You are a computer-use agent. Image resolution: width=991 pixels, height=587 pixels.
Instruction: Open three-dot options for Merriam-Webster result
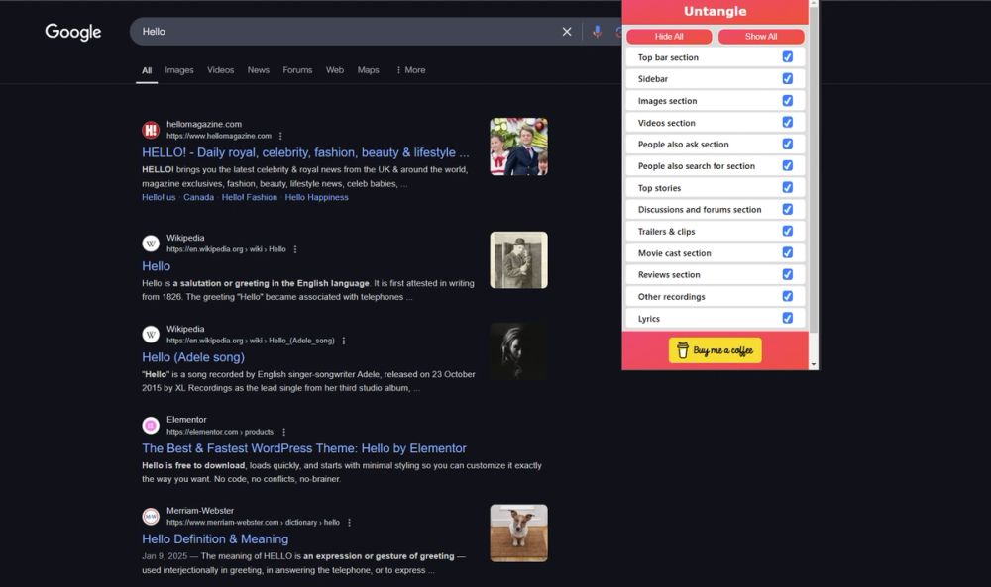point(350,522)
